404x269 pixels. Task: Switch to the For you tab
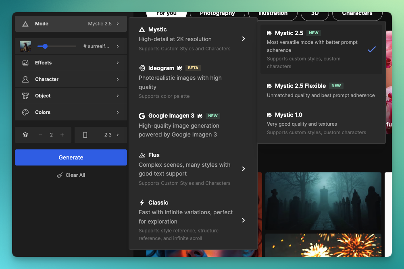(167, 14)
